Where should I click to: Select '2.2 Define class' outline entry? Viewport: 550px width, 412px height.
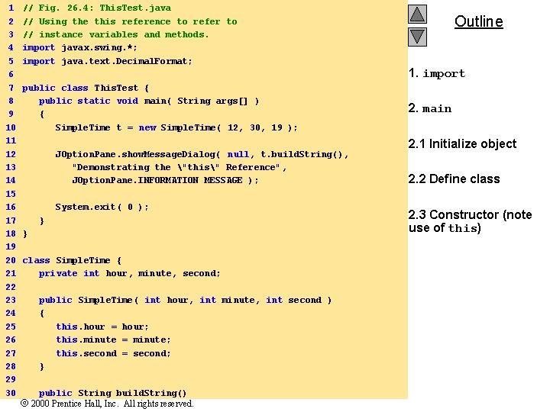pos(455,179)
